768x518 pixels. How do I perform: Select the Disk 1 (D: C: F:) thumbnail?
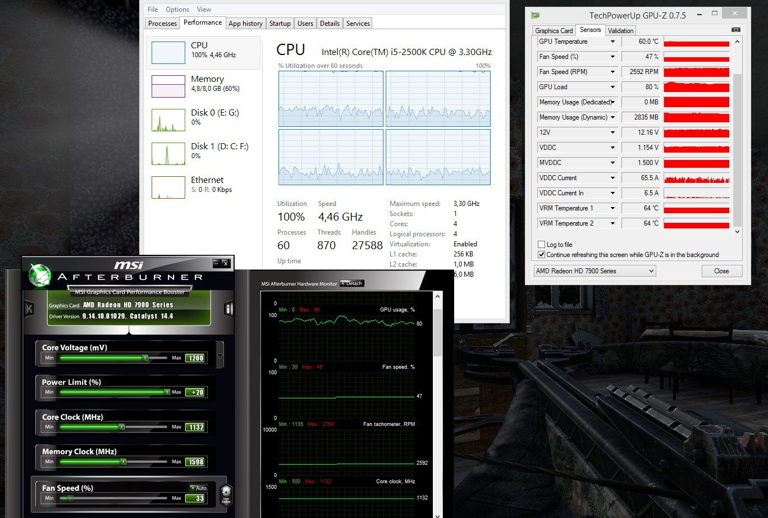click(168, 154)
